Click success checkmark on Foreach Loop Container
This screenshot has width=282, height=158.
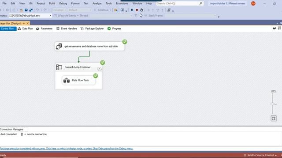coord(103,62)
